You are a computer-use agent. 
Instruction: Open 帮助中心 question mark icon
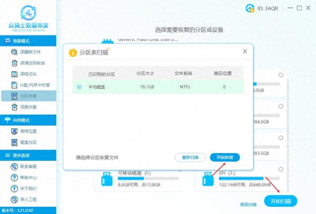(14, 178)
